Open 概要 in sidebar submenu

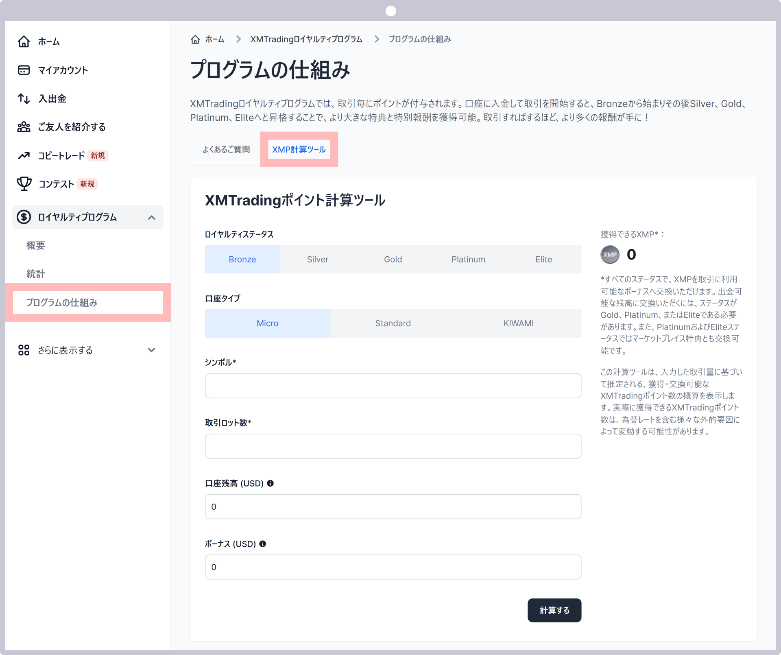[x=36, y=245]
